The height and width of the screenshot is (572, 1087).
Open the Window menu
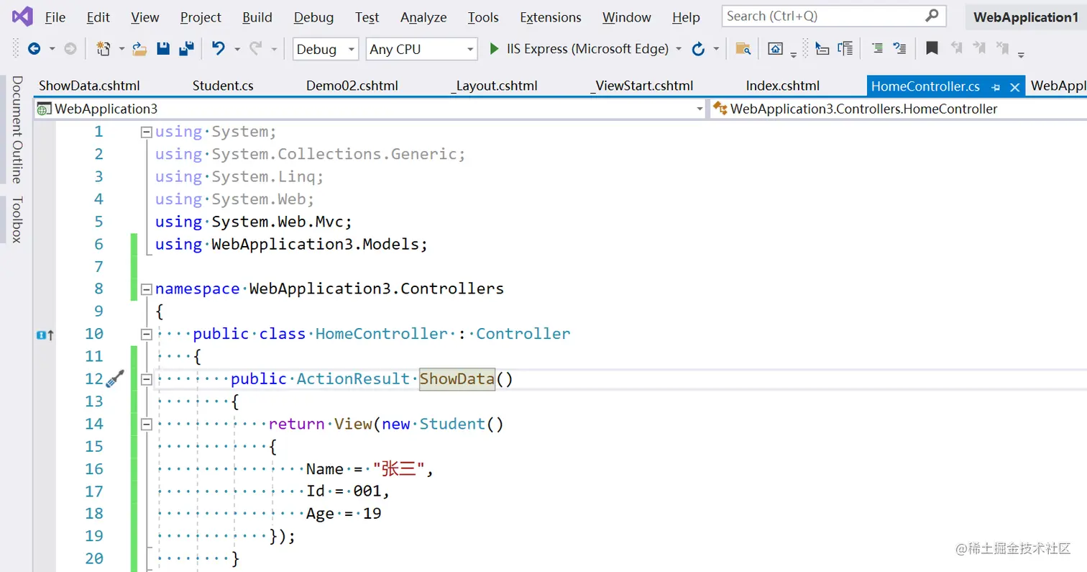[627, 17]
